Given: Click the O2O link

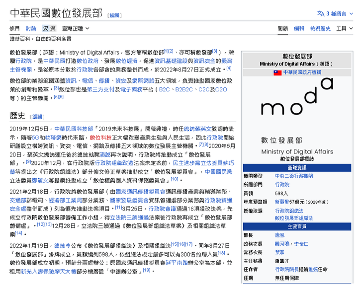Looking at the screenshot, I should point(221,89).
